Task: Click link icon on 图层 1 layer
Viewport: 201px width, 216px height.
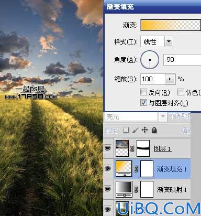Action: (132, 148)
